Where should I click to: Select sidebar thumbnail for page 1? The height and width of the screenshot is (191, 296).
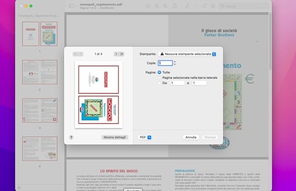click(40, 34)
